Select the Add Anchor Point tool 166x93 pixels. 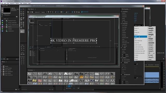tap(21, 20)
